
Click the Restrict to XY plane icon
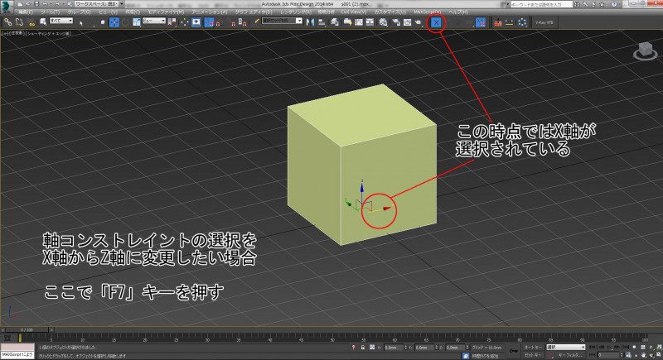click(x=480, y=22)
